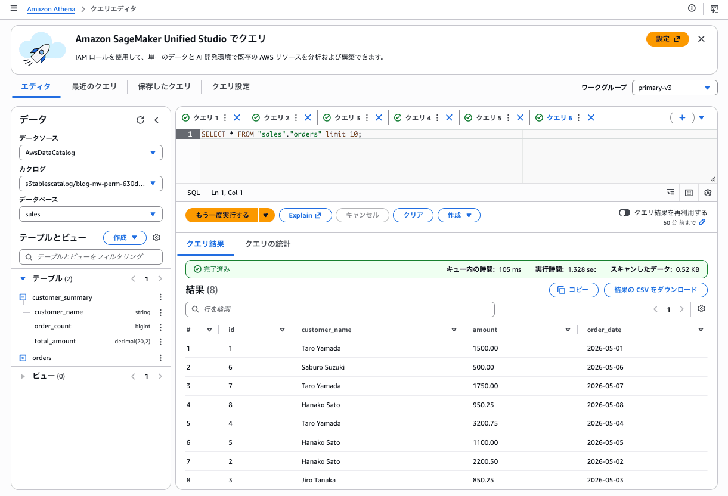Open editor preferences gear icon
Viewport: 728px width, 496px height.
pos(708,193)
